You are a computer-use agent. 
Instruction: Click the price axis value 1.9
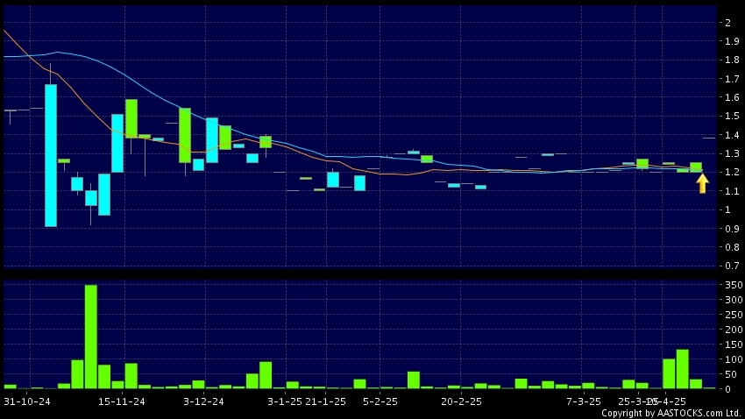pyautogui.click(x=732, y=41)
